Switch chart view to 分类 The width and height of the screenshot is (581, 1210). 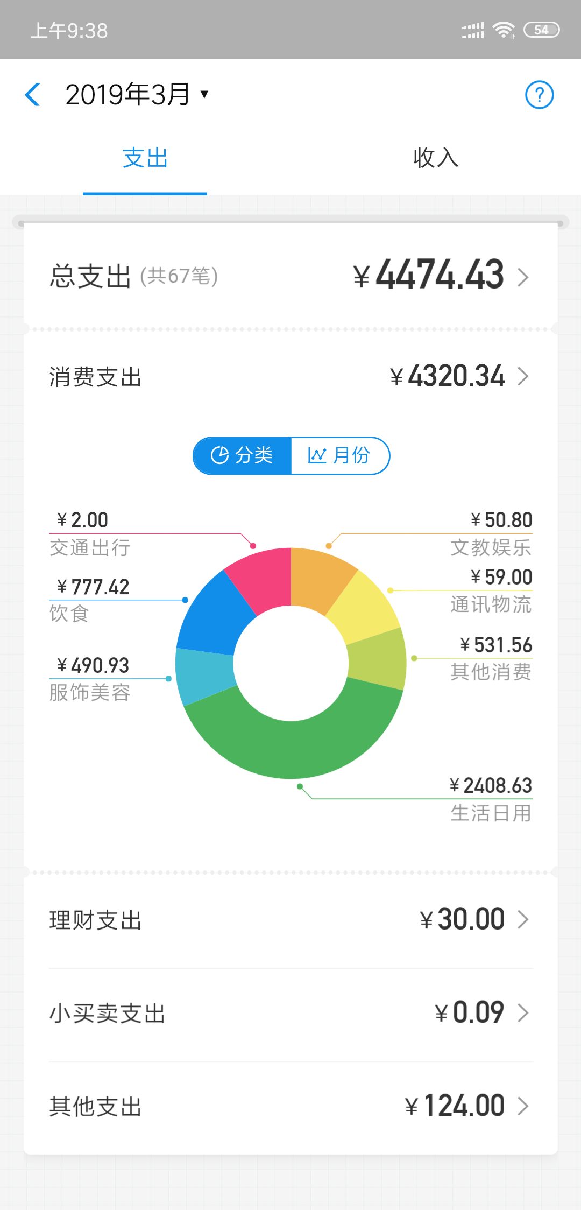click(243, 456)
